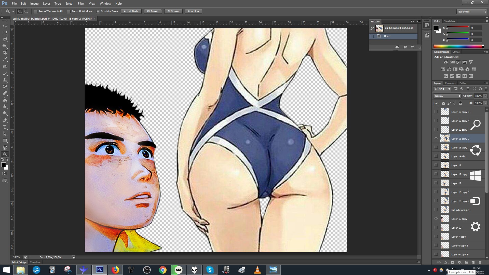Screen dimensions: 489x275
Task: Select the Magic Wand tool
Action: pyautogui.click(x=5, y=46)
